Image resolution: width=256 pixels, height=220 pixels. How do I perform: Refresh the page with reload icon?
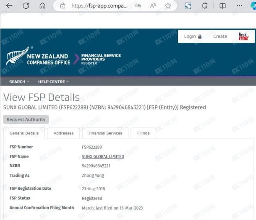click(26, 6)
